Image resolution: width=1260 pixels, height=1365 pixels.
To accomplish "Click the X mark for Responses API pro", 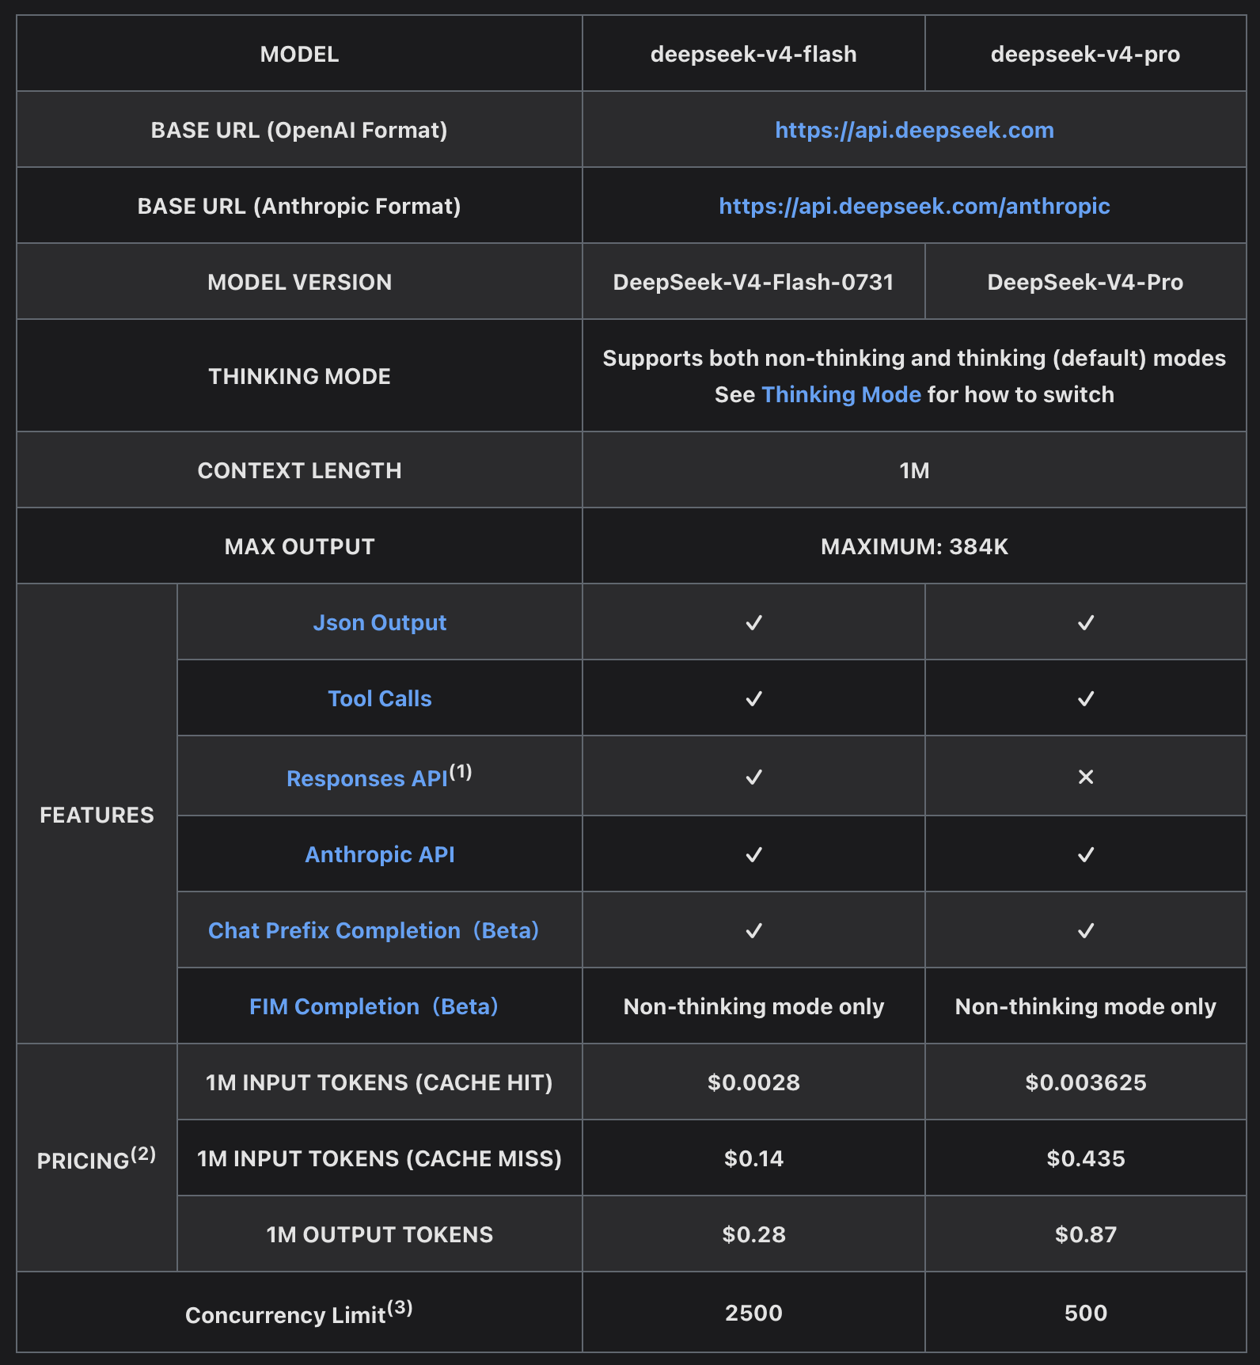I will pyautogui.click(x=1086, y=777).
